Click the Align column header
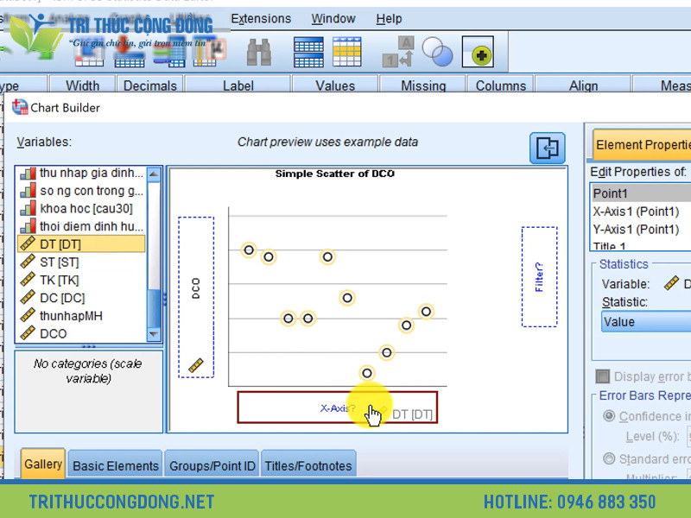691x518 pixels. coord(584,85)
